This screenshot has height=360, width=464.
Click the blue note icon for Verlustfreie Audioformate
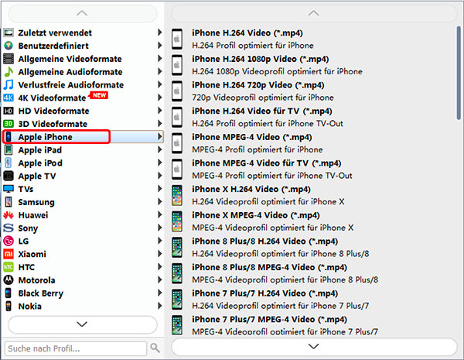(x=9, y=84)
